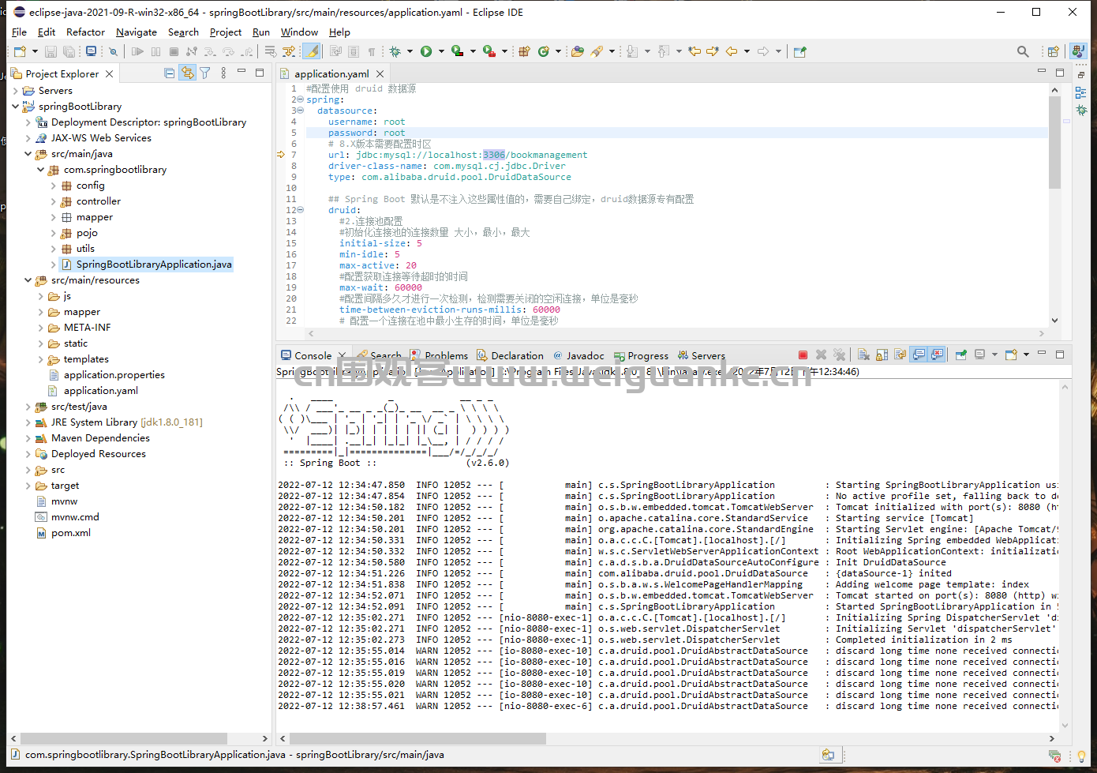Click the Coverage run icon
Image resolution: width=1097 pixels, height=773 pixels.
tap(457, 51)
